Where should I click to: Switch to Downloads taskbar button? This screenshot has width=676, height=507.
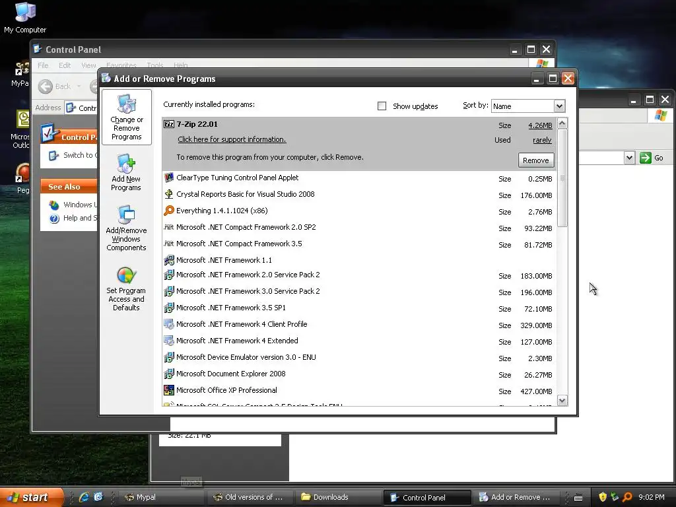338,497
